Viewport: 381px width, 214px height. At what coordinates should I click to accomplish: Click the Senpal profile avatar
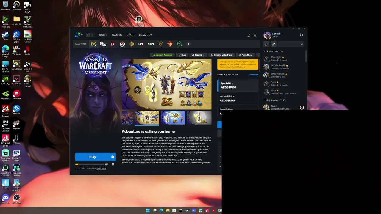click(x=267, y=35)
